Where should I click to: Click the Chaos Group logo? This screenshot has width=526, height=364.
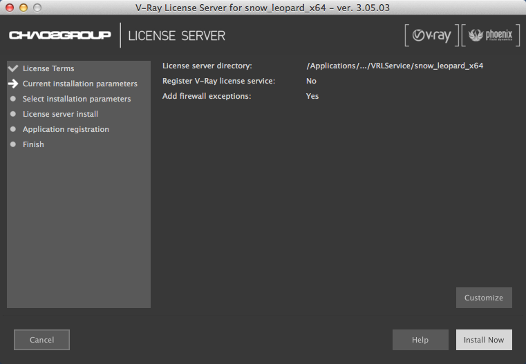(60, 35)
